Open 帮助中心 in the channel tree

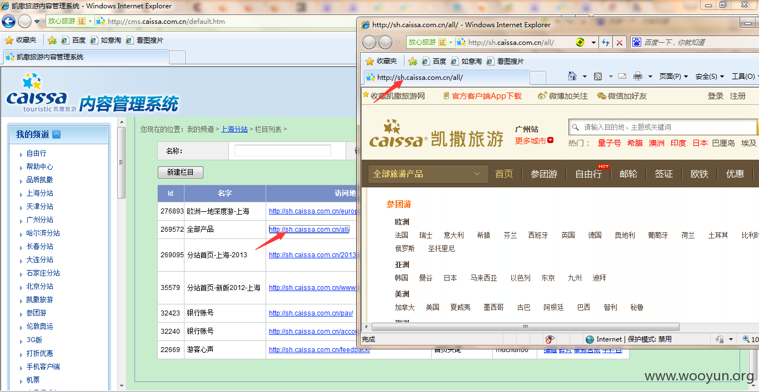click(39, 166)
